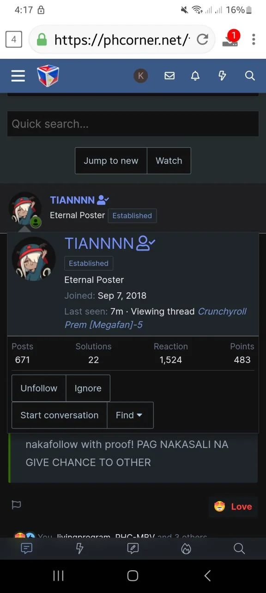This screenshot has height=593, width=266.
Task: Open the browser tab switcher showing 4
Action: click(x=13, y=39)
